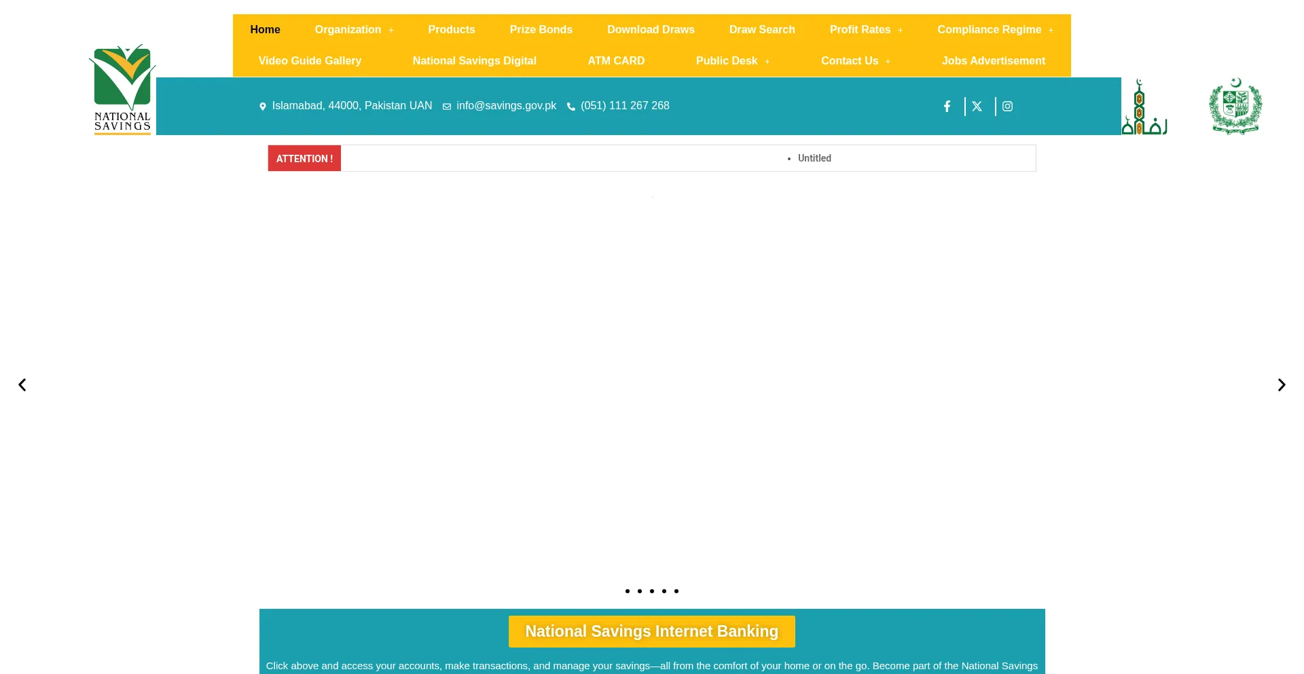Click the Government of Pakistan emblem

coord(1235,106)
